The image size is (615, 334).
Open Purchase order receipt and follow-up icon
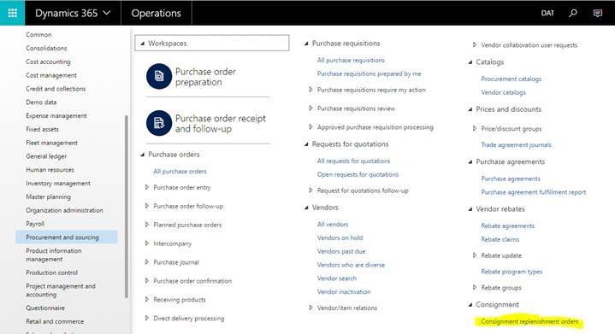click(x=159, y=123)
